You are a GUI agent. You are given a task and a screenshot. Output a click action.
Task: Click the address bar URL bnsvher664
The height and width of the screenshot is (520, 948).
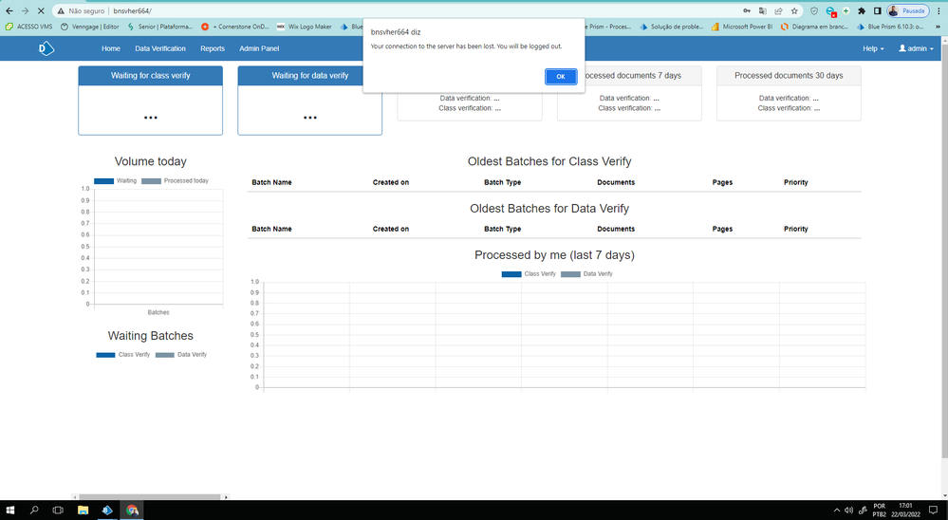(x=133, y=10)
